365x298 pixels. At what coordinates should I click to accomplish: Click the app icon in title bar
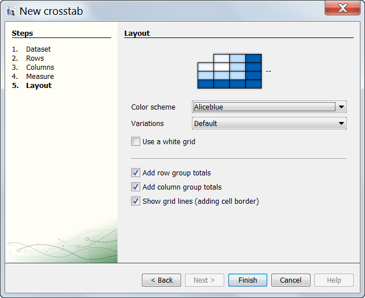point(11,11)
